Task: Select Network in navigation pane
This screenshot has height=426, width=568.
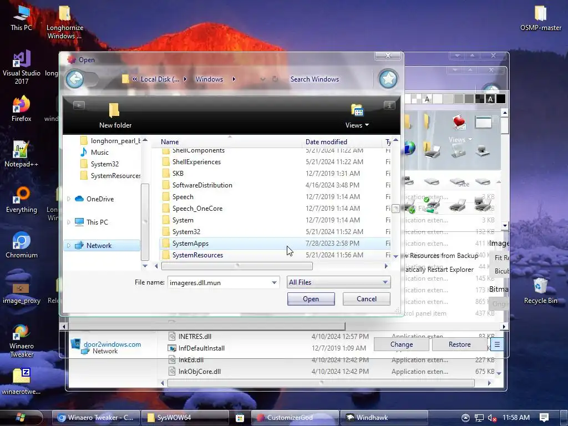Action: pos(102,245)
